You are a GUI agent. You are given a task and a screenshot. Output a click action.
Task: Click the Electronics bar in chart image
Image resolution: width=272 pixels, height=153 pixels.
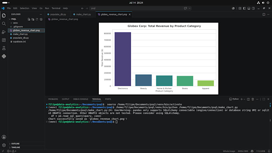pos(123,59)
